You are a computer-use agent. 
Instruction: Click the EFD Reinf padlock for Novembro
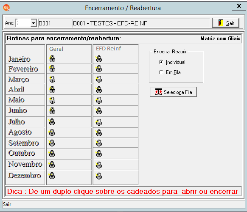(x=99, y=165)
